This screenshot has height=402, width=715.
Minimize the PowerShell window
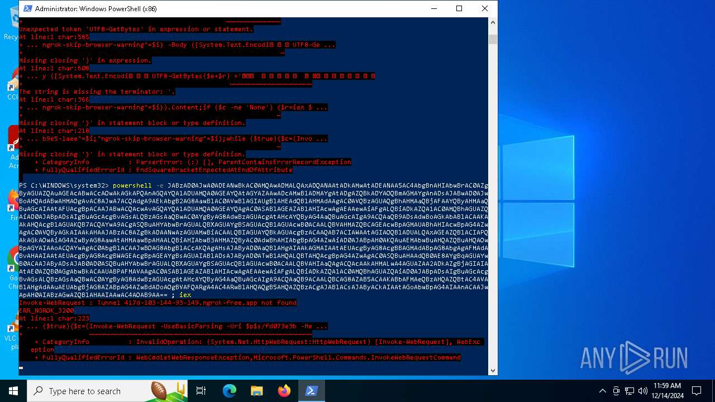(x=433, y=8)
